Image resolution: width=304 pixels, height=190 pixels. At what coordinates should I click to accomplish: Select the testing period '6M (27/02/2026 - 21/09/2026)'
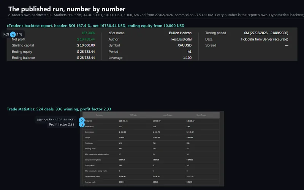tap(266, 33)
